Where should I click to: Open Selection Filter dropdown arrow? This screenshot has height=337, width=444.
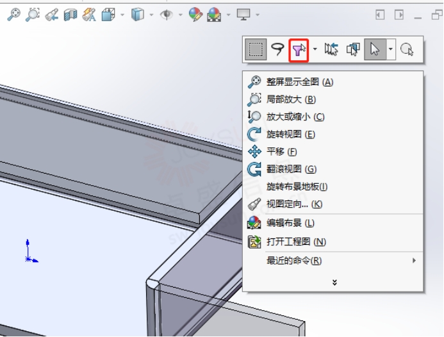(x=315, y=49)
